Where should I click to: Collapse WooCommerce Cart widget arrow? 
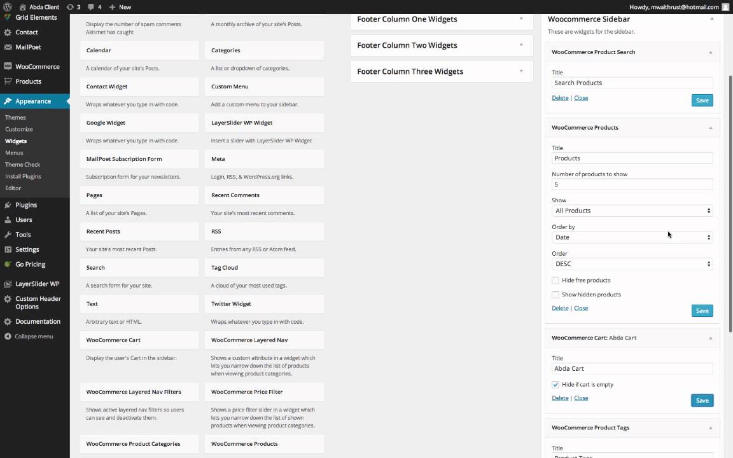click(x=711, y=338)
